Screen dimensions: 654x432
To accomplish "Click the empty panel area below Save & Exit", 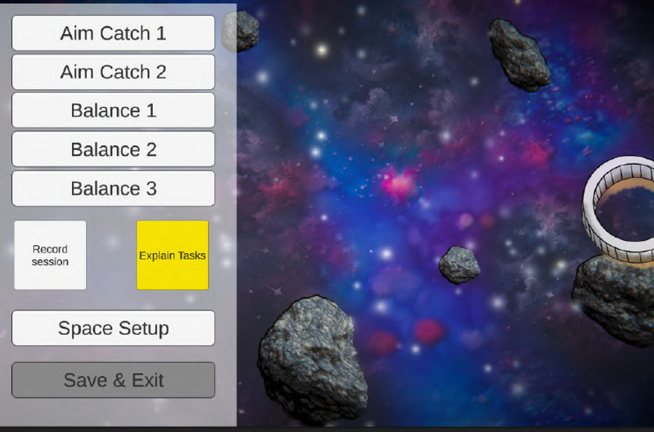I will [113, 414].
